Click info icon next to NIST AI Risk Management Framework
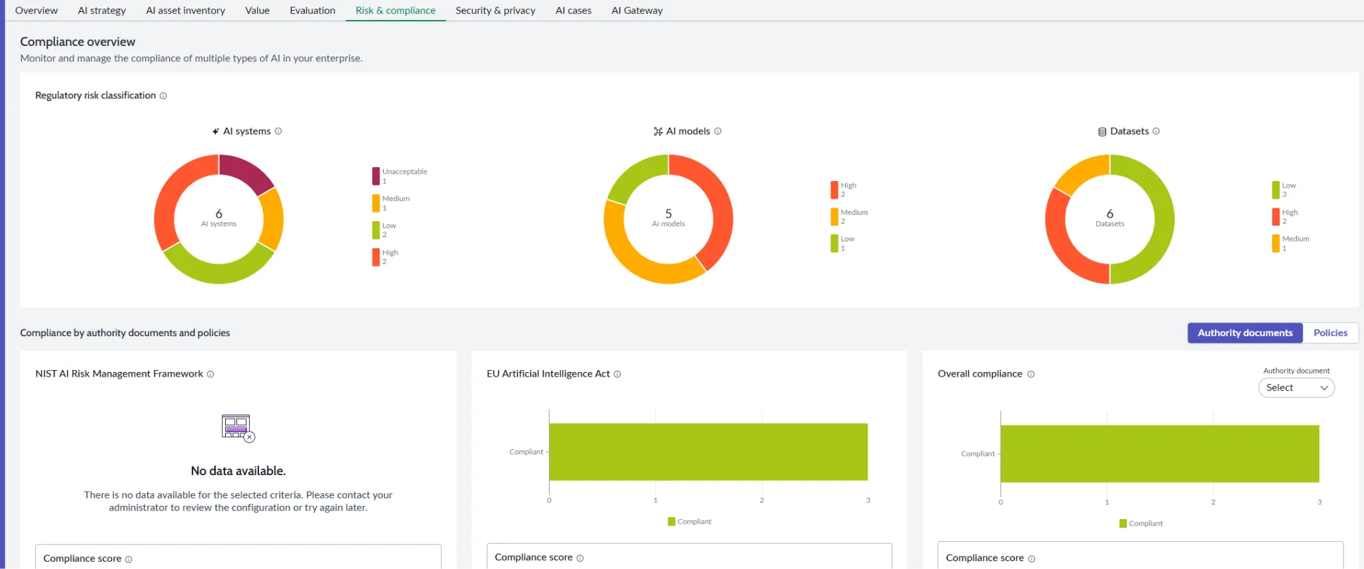Viewport: 1364px width, 569px height. click(x=210, y=374)
